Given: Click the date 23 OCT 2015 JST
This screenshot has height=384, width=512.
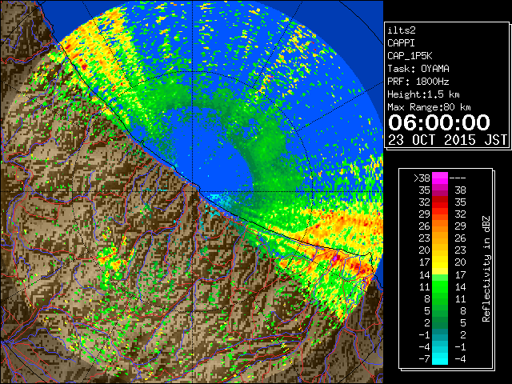Looking at the screenshot, I should click(x=447, y=140).
